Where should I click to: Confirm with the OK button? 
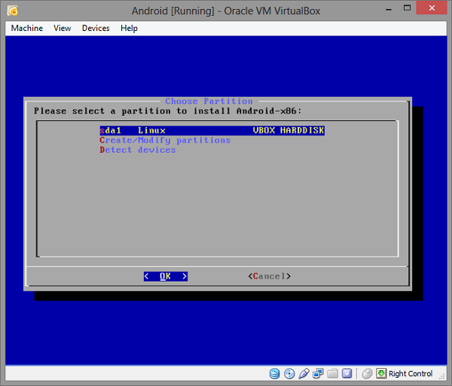pos(166,276)
